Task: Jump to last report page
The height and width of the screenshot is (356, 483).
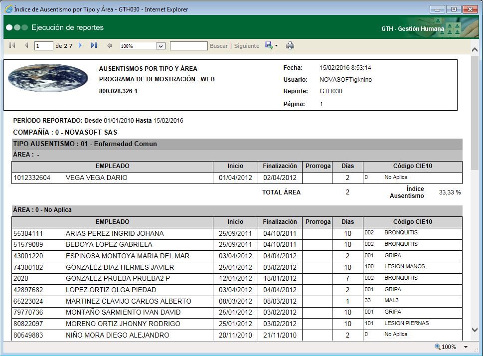Action: [x=94, y=45]
